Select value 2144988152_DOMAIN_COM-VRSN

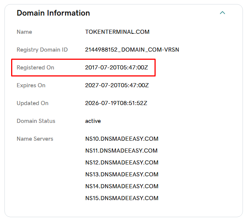pos(132,50)
